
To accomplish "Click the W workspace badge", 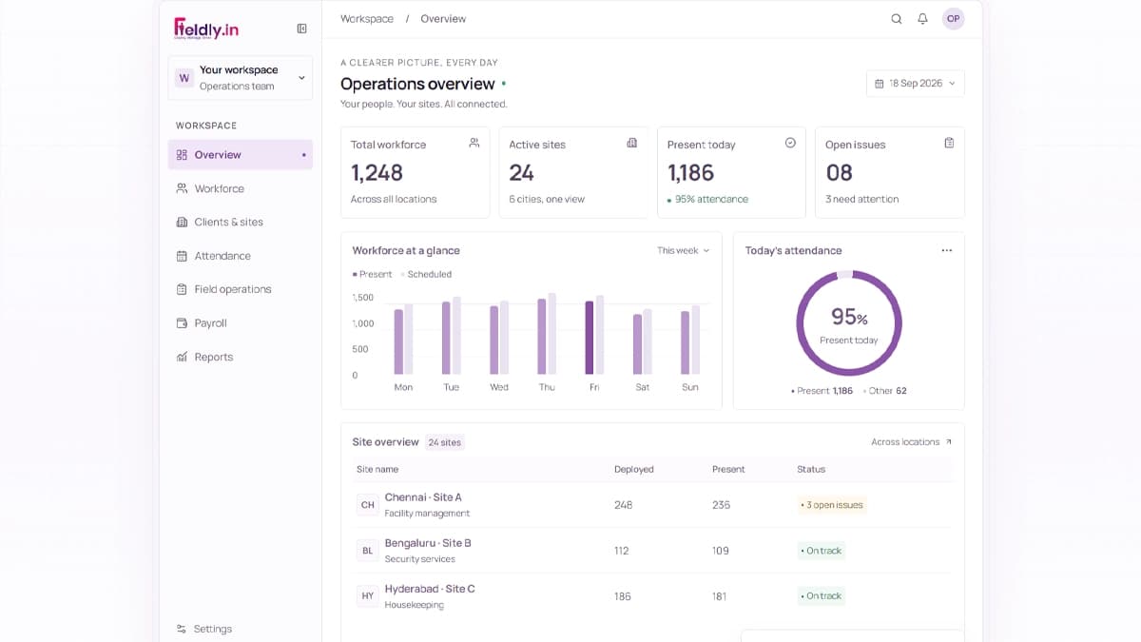I will pyautogui.click(x=184, y=78).
